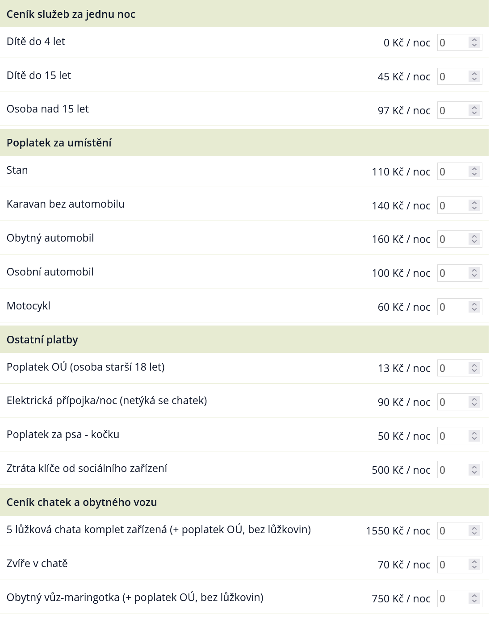
Task: Increase the Obytný automobil count
Action: point(474,237)
